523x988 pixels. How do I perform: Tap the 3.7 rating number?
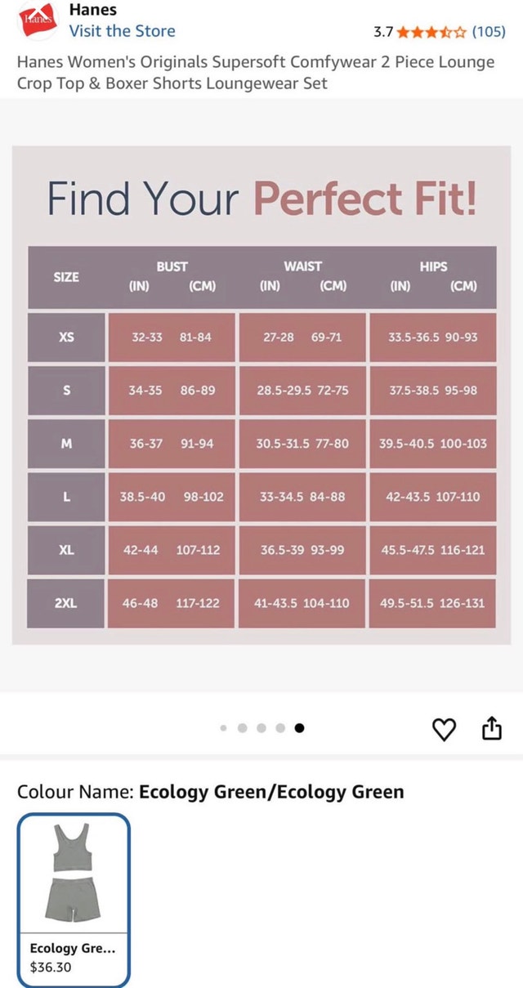coord(383,33)
